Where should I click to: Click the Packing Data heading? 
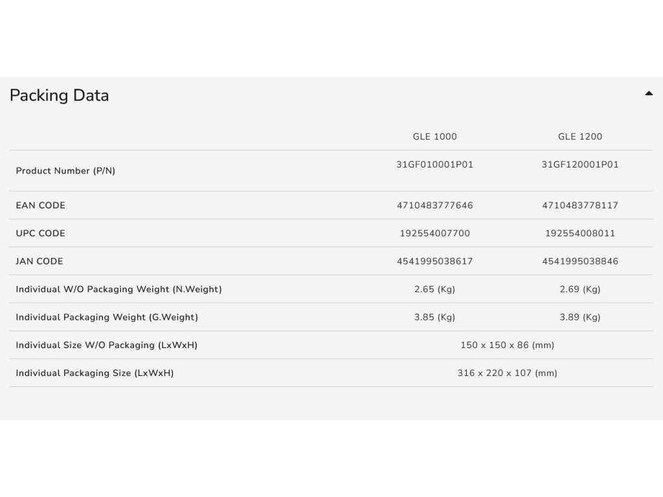point(59,96)
